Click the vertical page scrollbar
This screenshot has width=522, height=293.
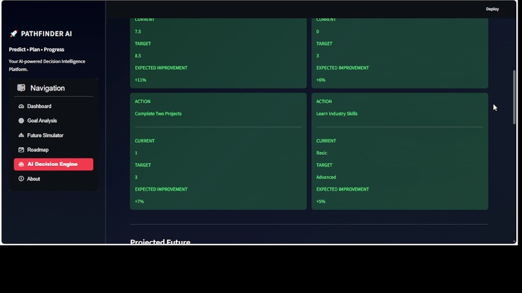514,97
